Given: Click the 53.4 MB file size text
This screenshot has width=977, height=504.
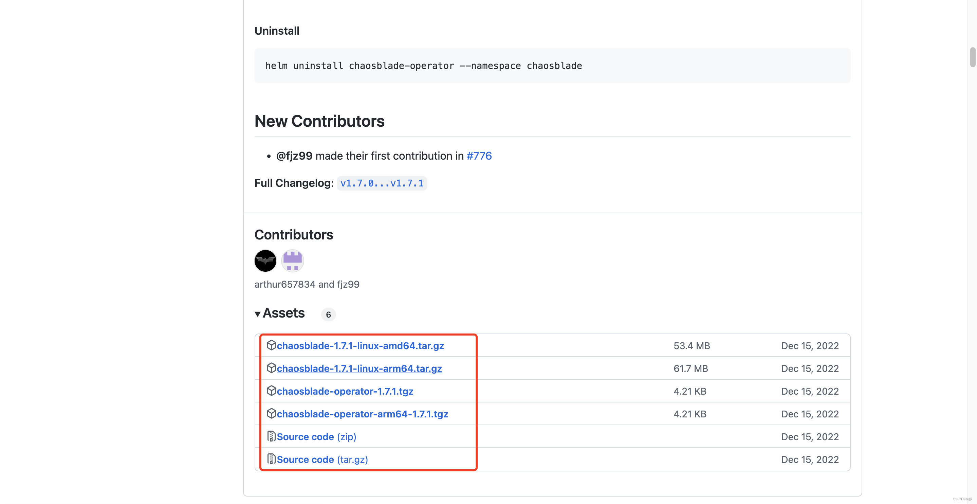Looking at the screenshot, I should pos(692,346).
